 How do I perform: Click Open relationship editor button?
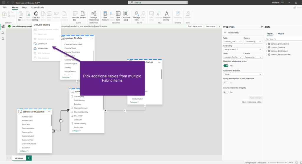coord(252,102)
